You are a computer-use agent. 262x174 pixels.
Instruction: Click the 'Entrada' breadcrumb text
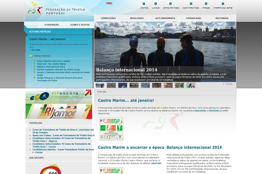tap(102, 92)
